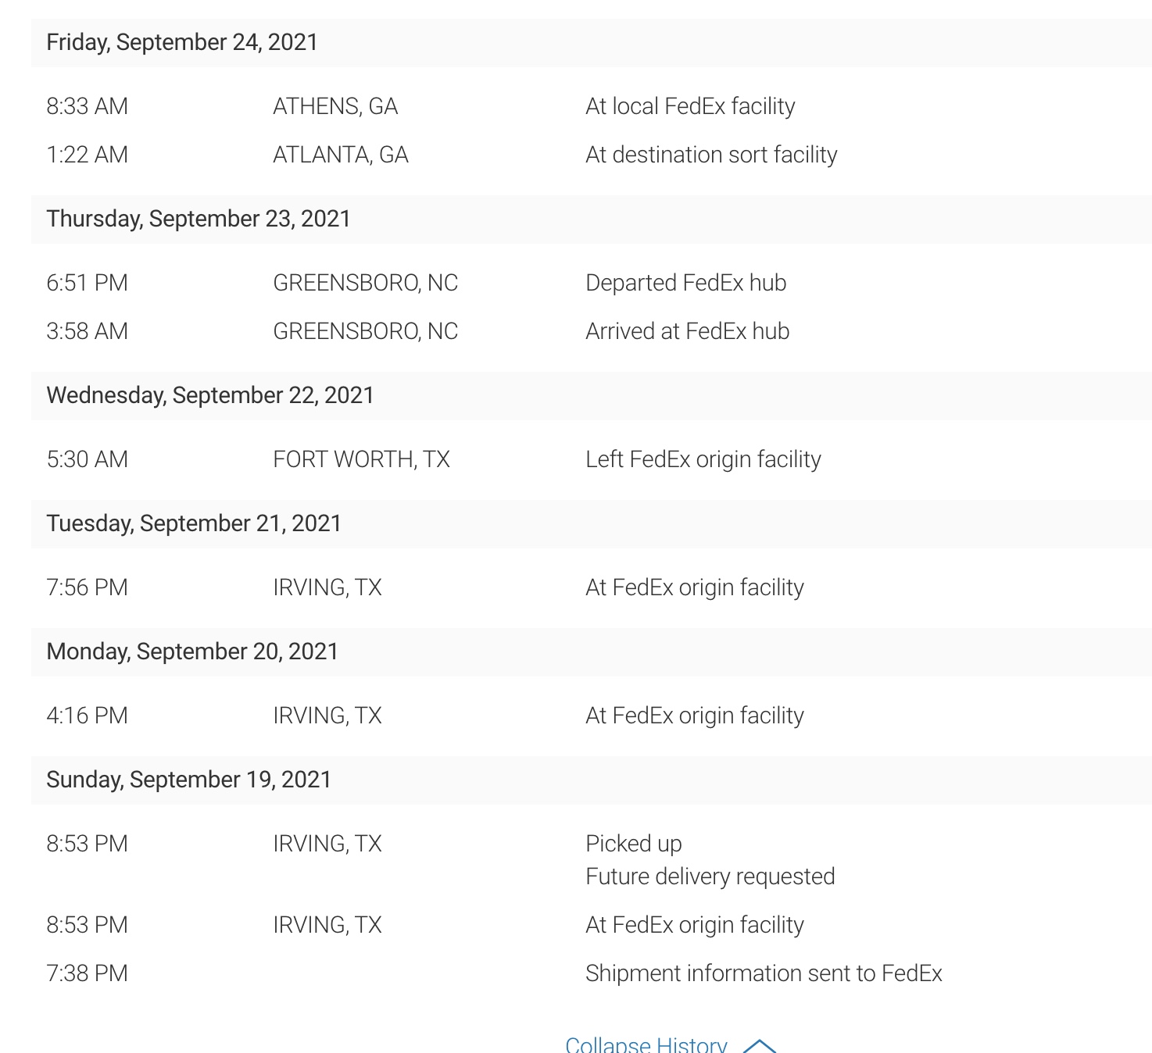Click the "Left FedEx origin facility" status

tap(703, 459)
